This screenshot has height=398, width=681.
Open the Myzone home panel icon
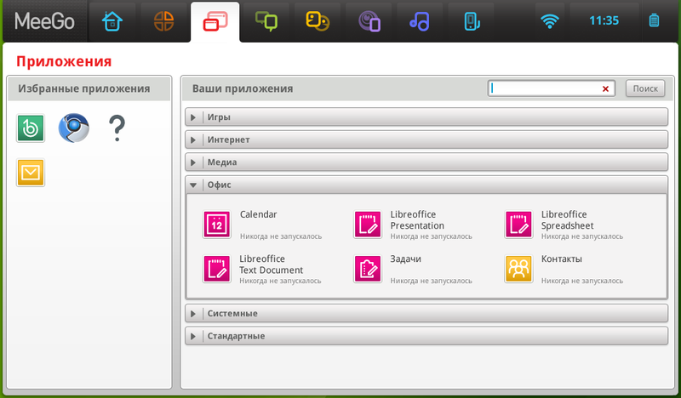(x=112, y=20)
